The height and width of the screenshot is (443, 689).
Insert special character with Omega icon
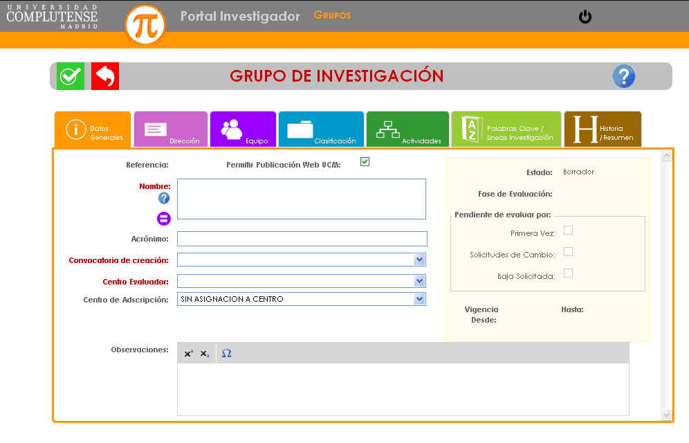click(226, 354)
